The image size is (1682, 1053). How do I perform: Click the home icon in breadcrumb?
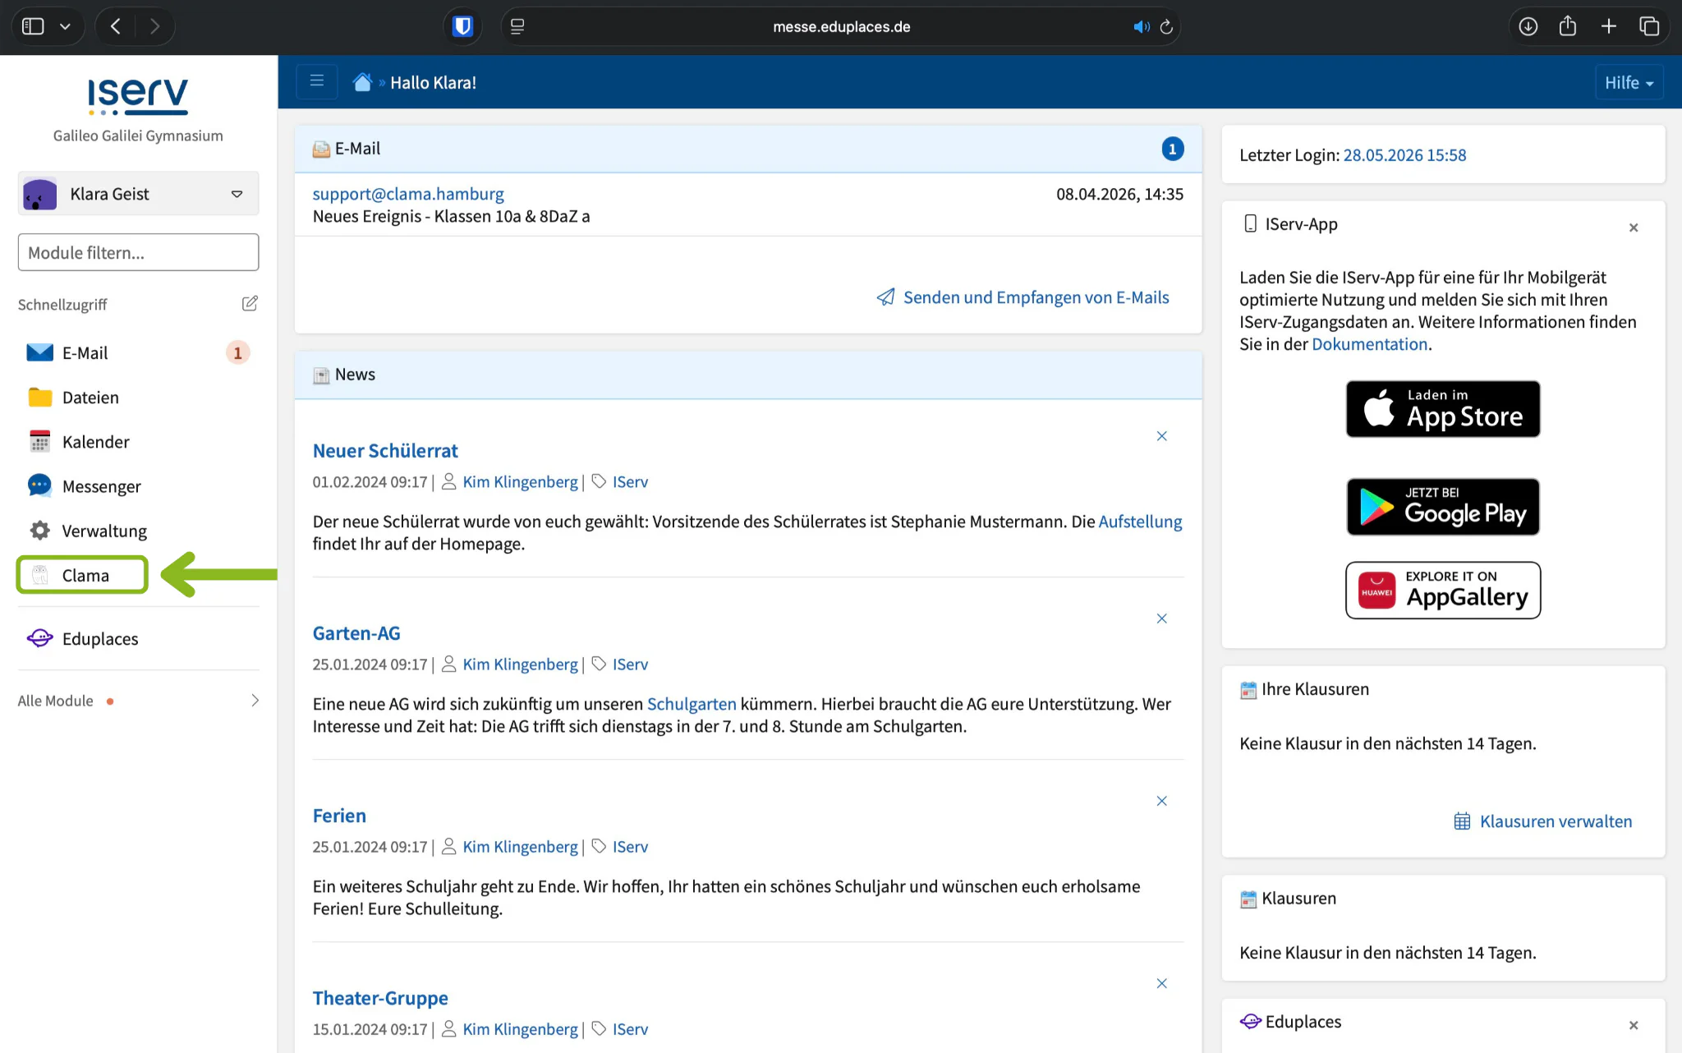tap(362, 82)
